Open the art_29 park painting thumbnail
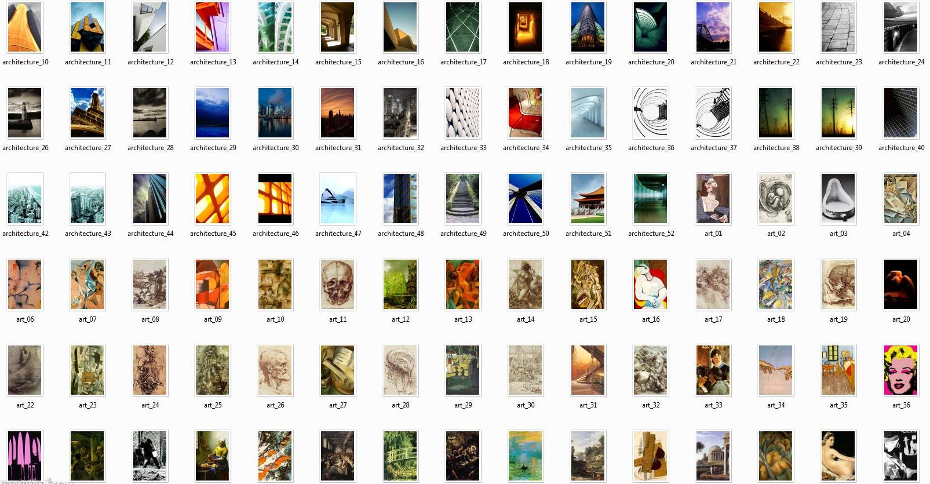Image resolution: width=930 pixels, height=484 pixels. click(x=463, y=370)
